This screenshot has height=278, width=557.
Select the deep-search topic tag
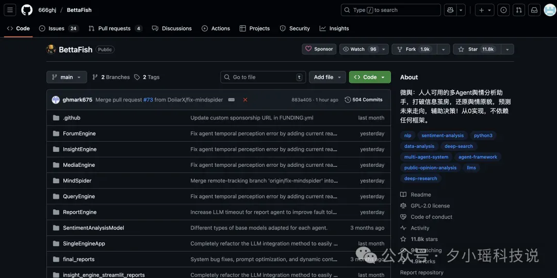pyautogui.click(x=458, y=146)
